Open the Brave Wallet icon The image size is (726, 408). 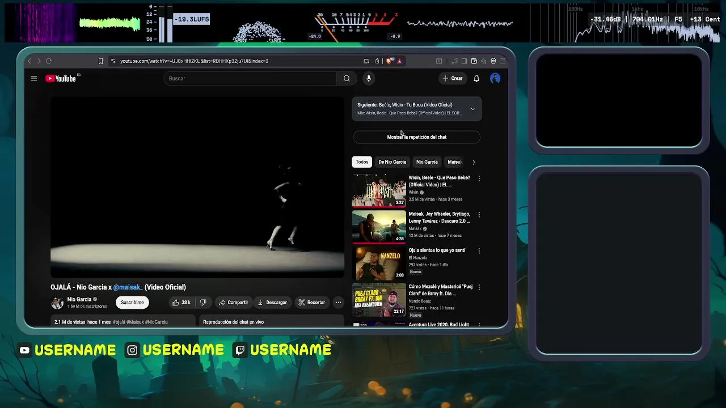[474, 61]
